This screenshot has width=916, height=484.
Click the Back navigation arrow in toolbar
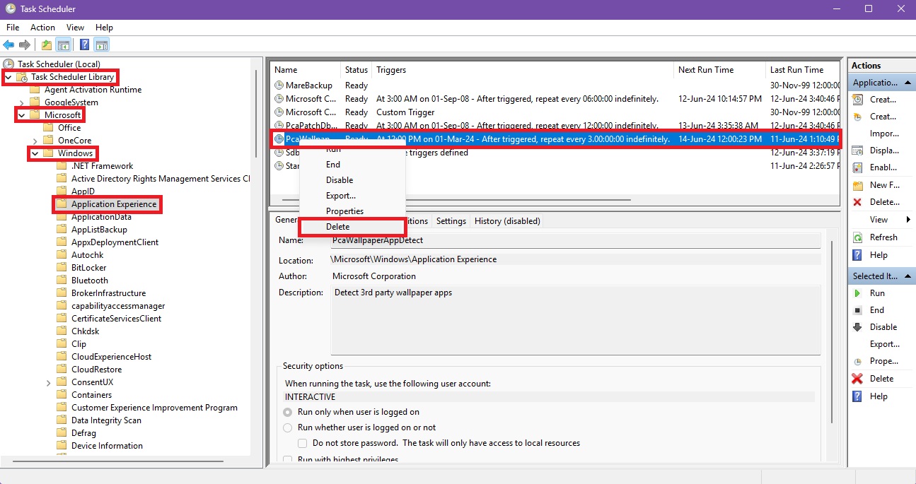(8, 45)
